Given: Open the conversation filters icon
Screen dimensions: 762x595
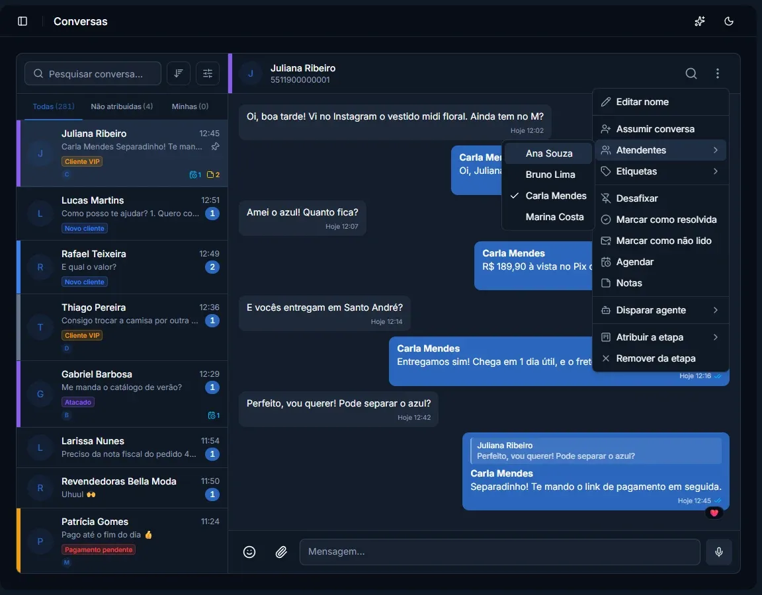Looking at the screenshot, I should pos(208,73).
